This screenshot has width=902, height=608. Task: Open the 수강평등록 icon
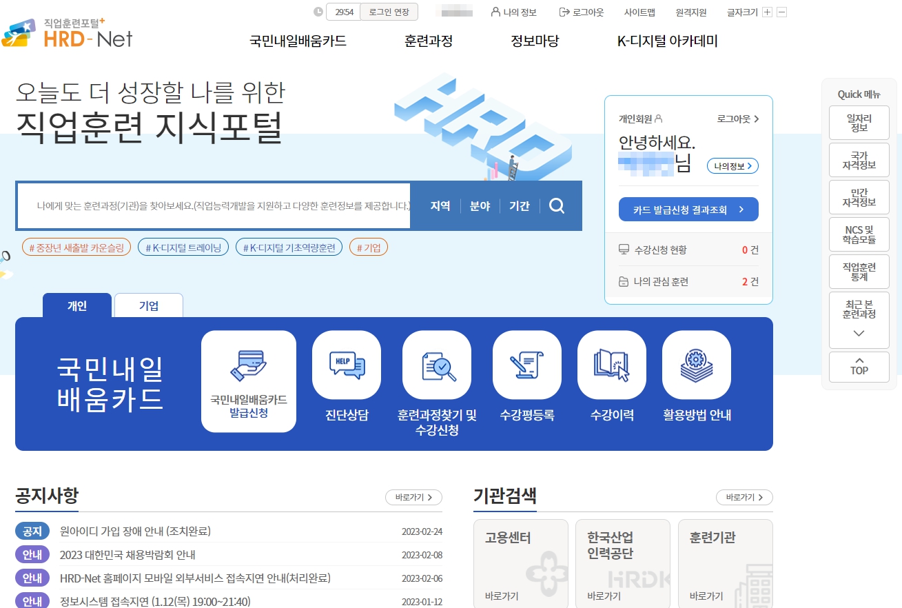(x=527, y=365)
